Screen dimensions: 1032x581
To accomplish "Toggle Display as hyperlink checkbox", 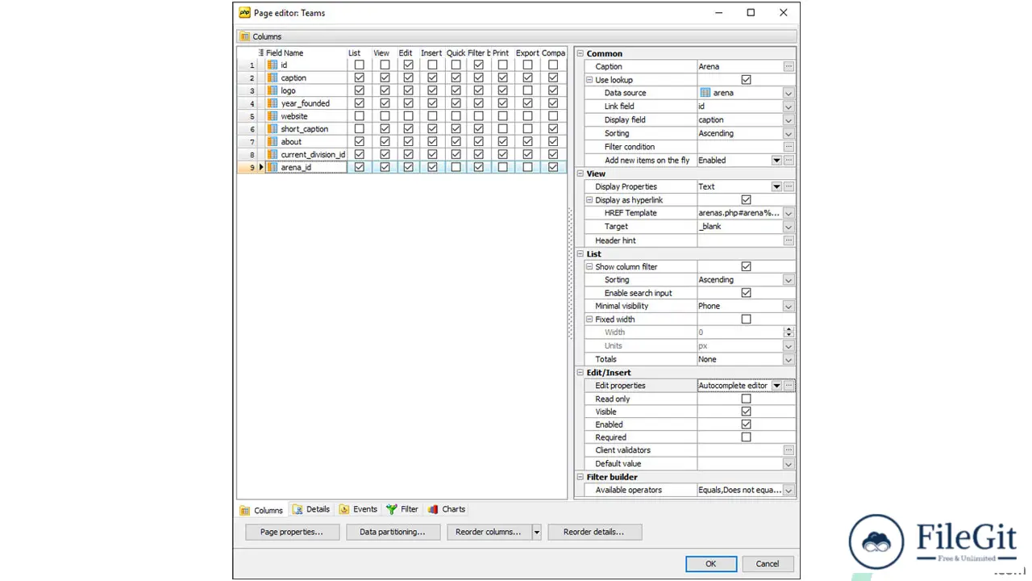I will [746, 200].
